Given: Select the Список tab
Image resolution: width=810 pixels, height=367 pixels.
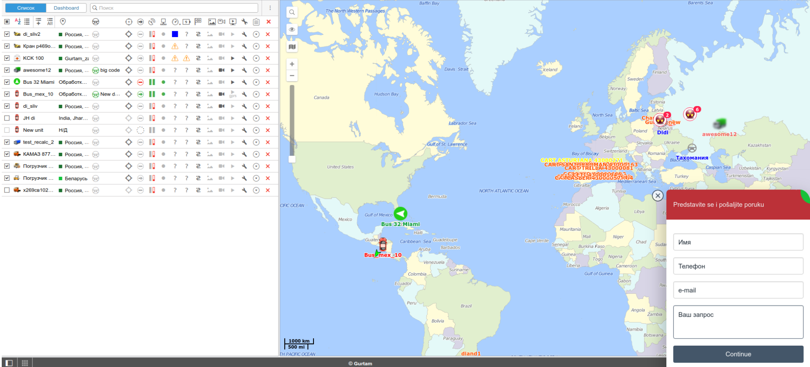Looking at the screenshot, I should (26, 8).
